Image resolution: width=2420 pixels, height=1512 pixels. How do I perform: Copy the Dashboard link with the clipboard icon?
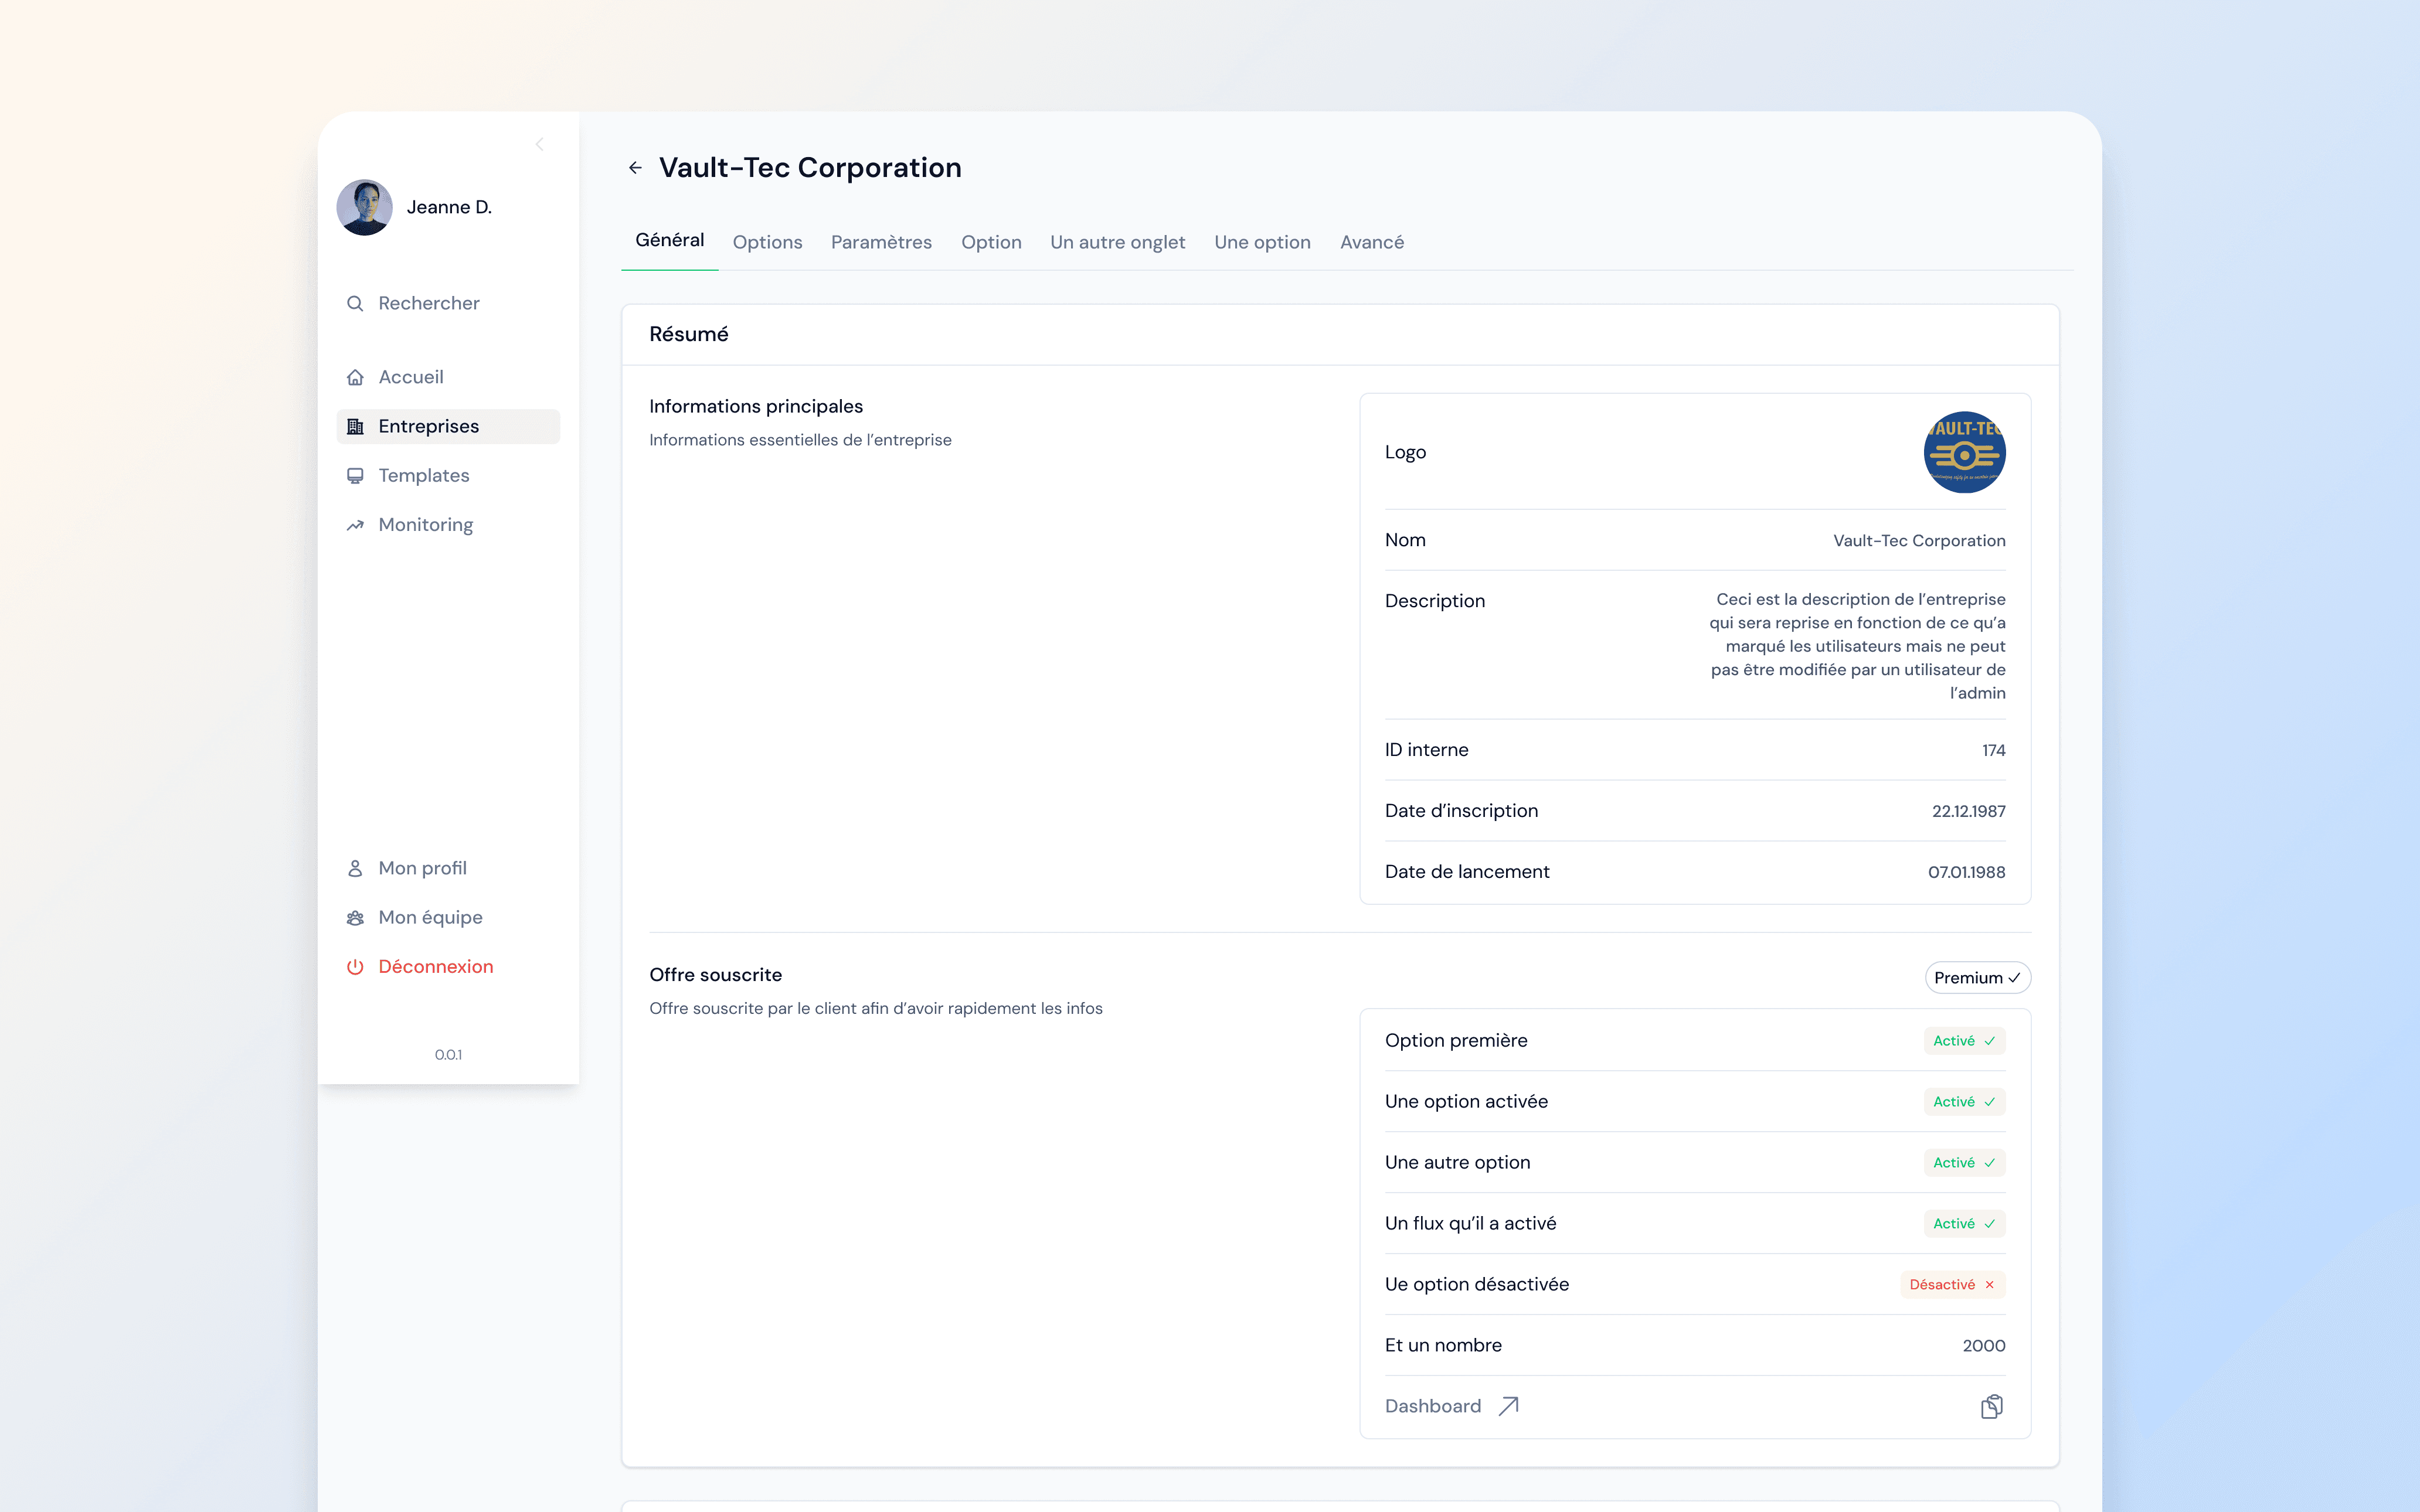point(1991,1406)
